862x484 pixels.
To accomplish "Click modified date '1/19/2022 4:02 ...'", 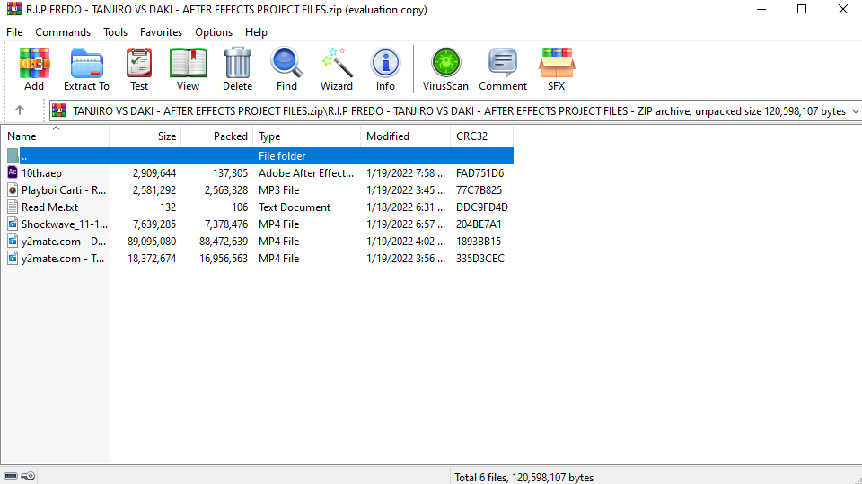I will [x=406, y=241].
